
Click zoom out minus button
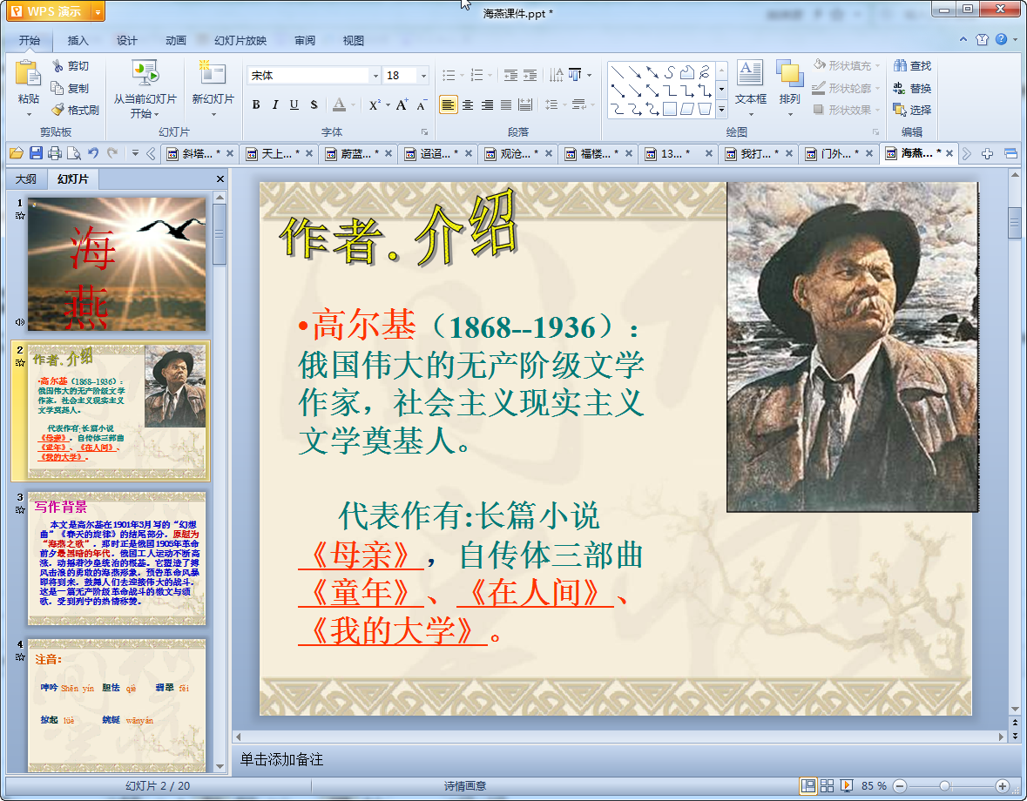click(x=901, y=785)
